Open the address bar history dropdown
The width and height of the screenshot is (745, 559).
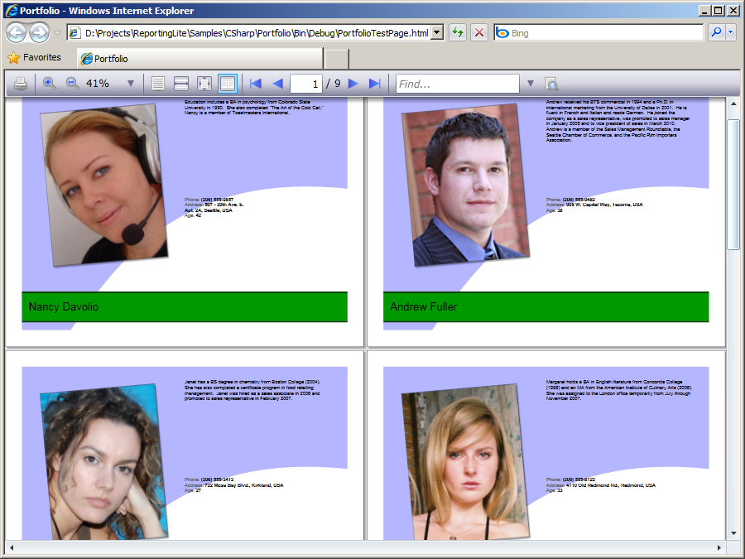click(x=437, y=33)
